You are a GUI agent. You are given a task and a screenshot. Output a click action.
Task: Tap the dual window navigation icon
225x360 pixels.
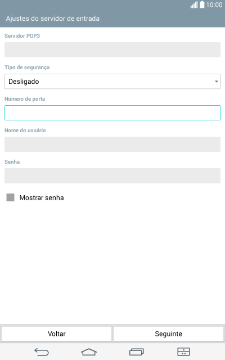[184, 352]
